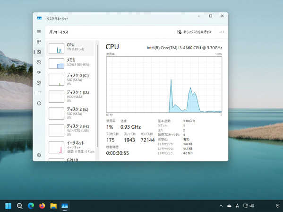Click the processor name Intel(R) Core(TM) i3-4360 text
283x212 pixels.
(184, 48)
